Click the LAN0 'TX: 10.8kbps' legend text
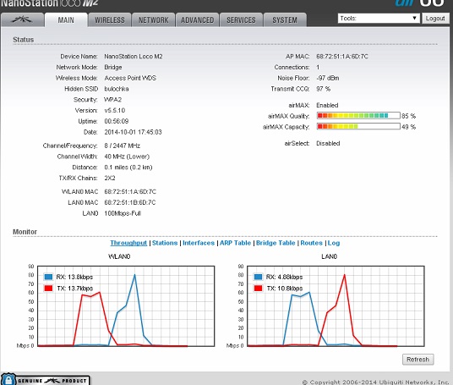The width and height of the screenshot is (453, 385). point(285,288)
